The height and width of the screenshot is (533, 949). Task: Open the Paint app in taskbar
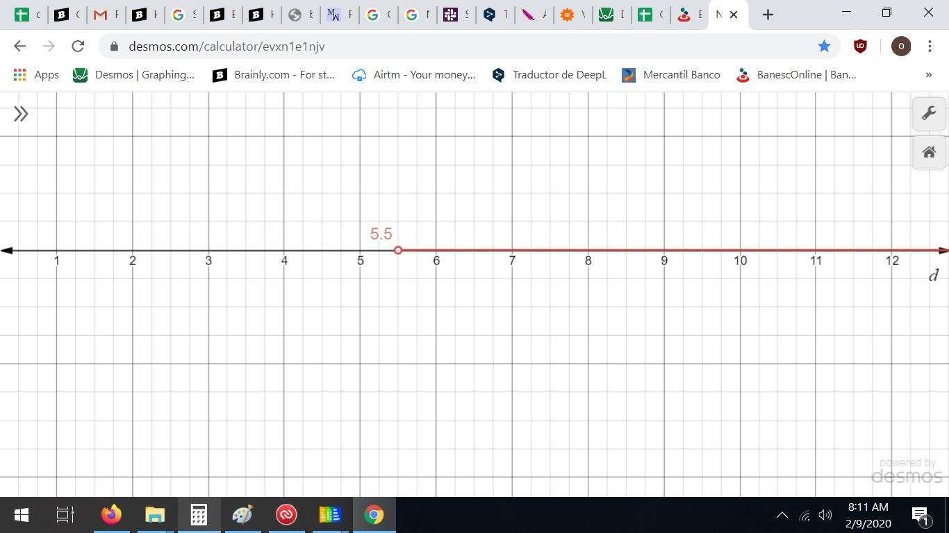[x=242, y=515]
